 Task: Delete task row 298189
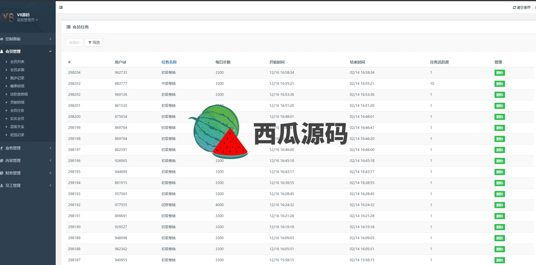coord(499,238)
